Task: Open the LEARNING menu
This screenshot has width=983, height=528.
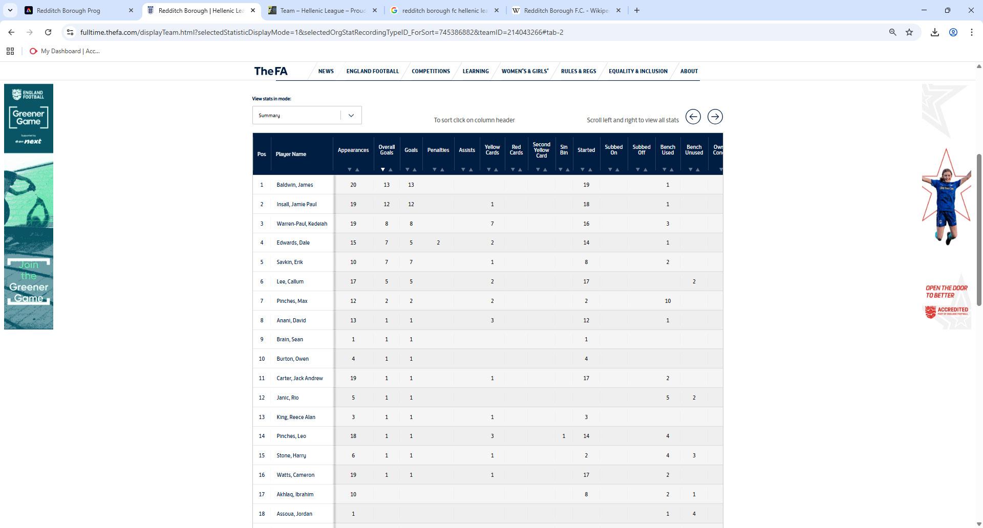Action: pyautogui.click(x=476, y=71)
